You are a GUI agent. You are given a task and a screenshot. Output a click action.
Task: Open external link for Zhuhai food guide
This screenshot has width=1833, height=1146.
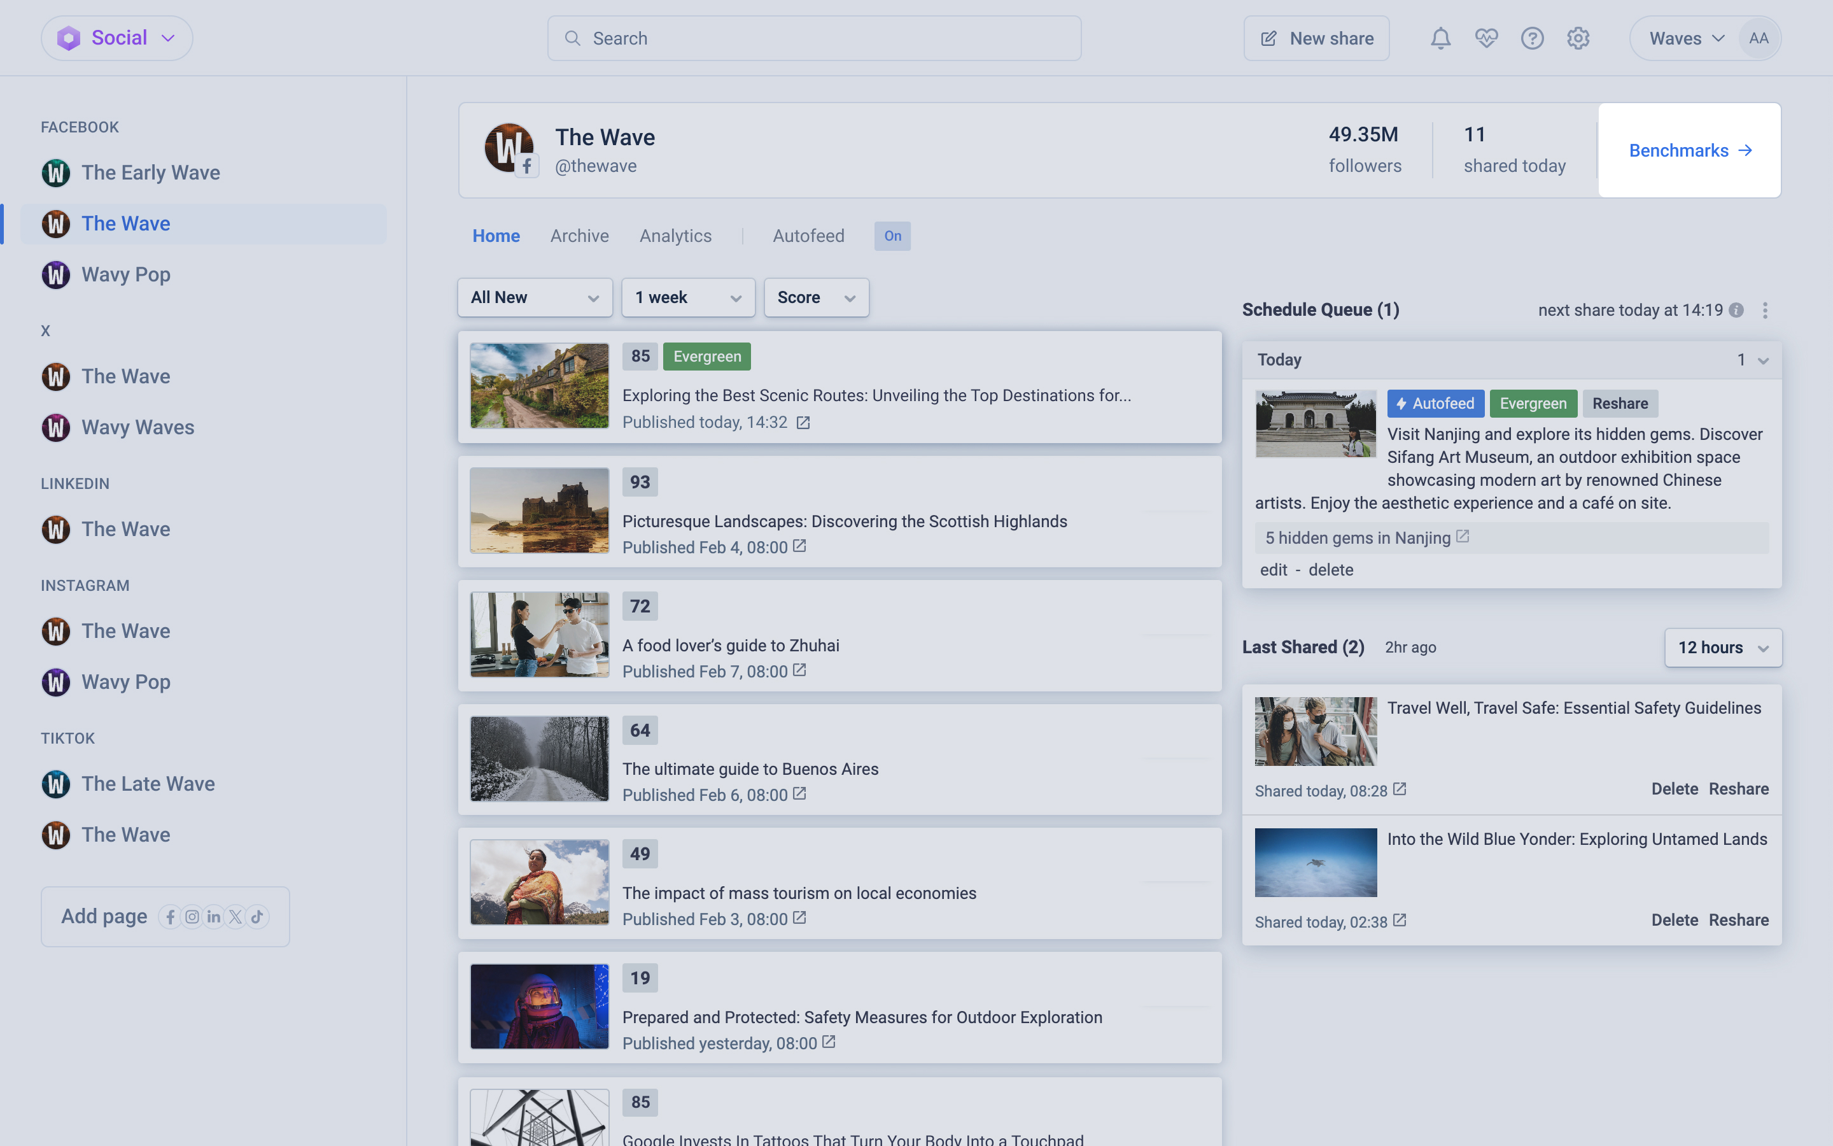pyautogui.click(x=799, y=671)
